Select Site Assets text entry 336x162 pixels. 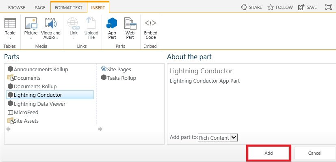pyautogui.click(x=26, y=121)
